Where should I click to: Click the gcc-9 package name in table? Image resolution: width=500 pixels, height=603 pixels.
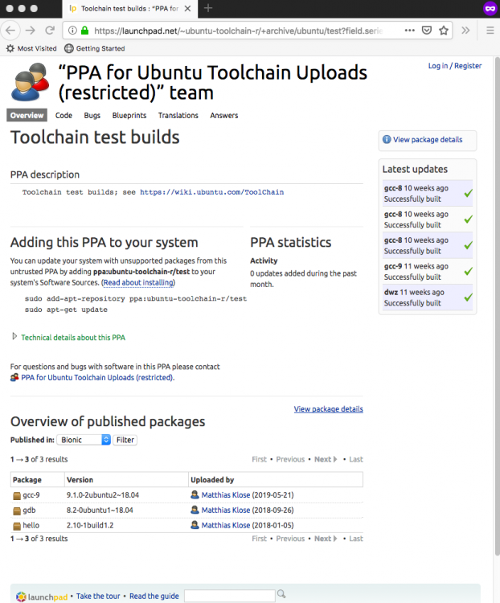31,495
